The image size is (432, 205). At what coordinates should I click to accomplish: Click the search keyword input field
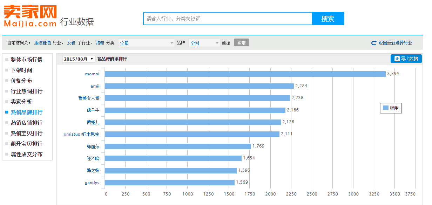click(x=228, y=19)
